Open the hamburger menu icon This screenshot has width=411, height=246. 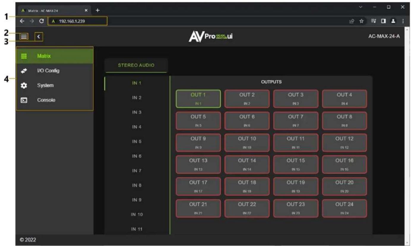point(24,37)
